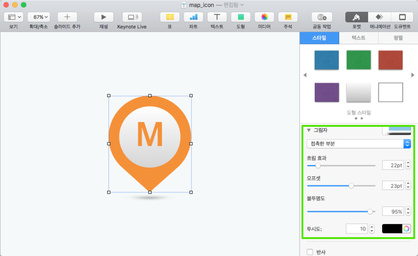Apply the red shape style
The image size is (418, 256).
click(x=391, y=60)
